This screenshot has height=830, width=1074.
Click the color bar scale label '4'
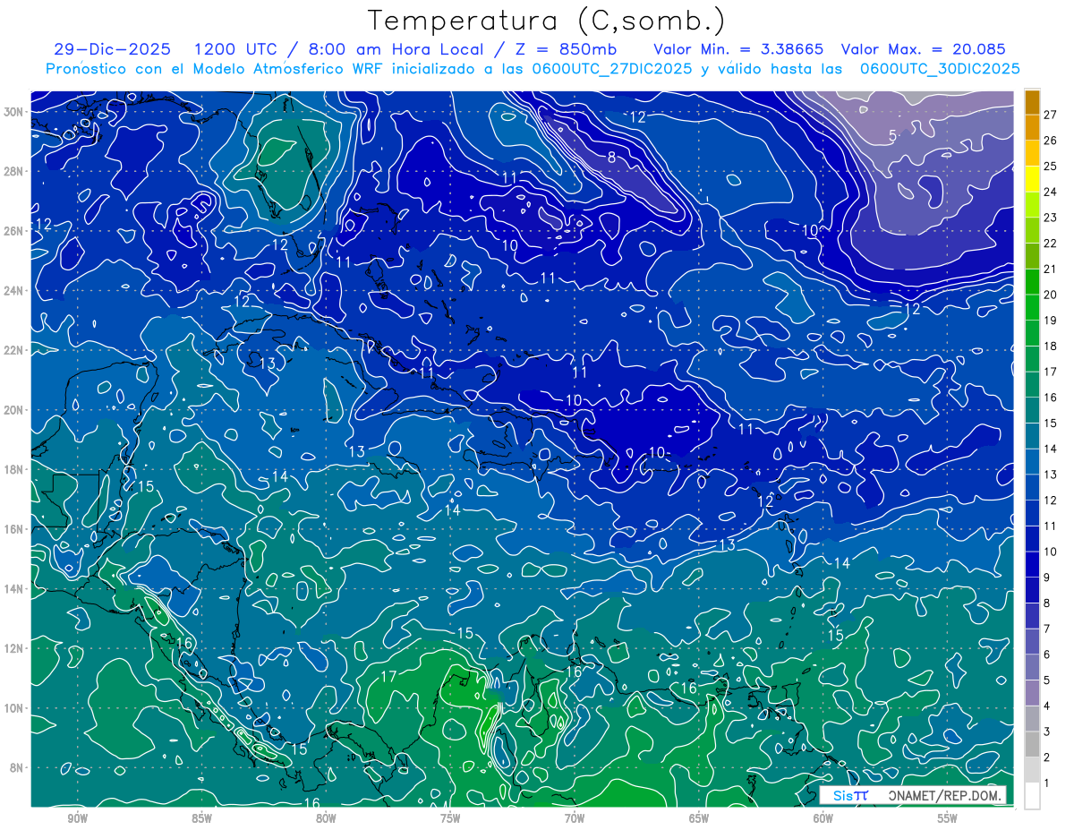1048,706
